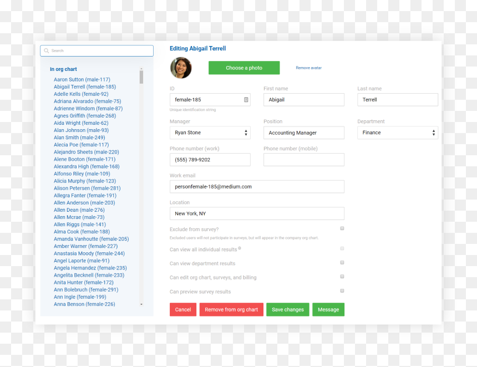Image resolution: width=477 pixels, height=367 pixels.
Task: Enable Can preview survey results checkbox
Action: pos(342,290)
